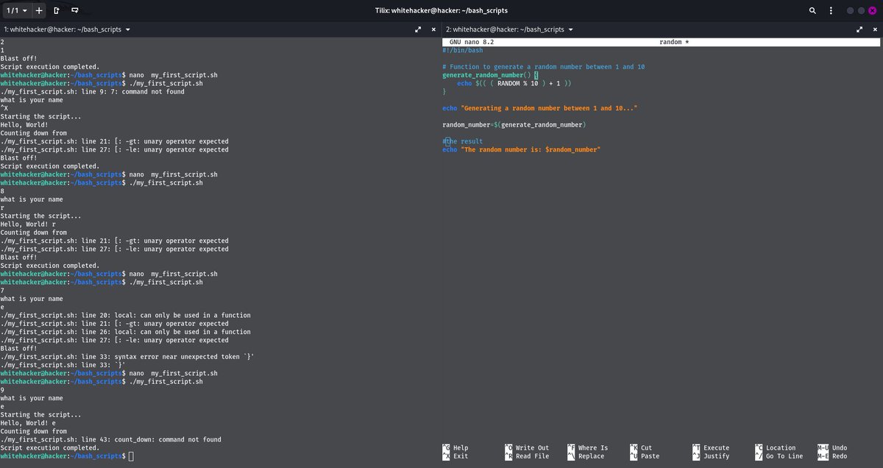Click the detach terminal icon in the header
883x468 pixels.
(74, 10)
